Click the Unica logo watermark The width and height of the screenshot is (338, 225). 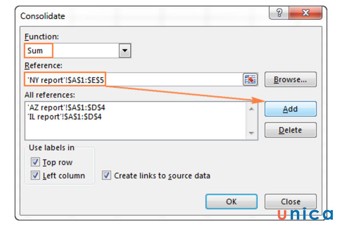305,213
